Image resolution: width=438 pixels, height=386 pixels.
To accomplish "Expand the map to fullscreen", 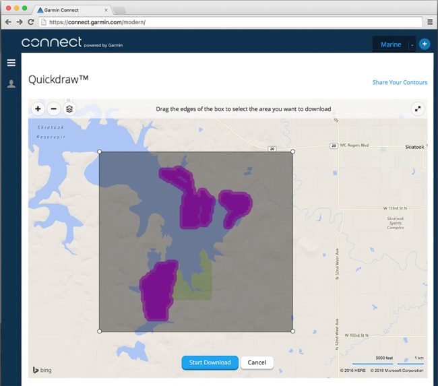I will [418, 109].
